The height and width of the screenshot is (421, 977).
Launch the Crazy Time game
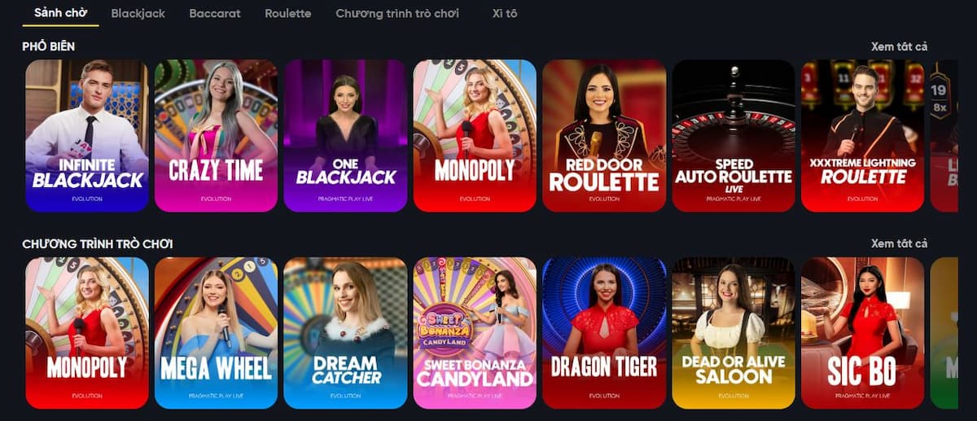216,135
